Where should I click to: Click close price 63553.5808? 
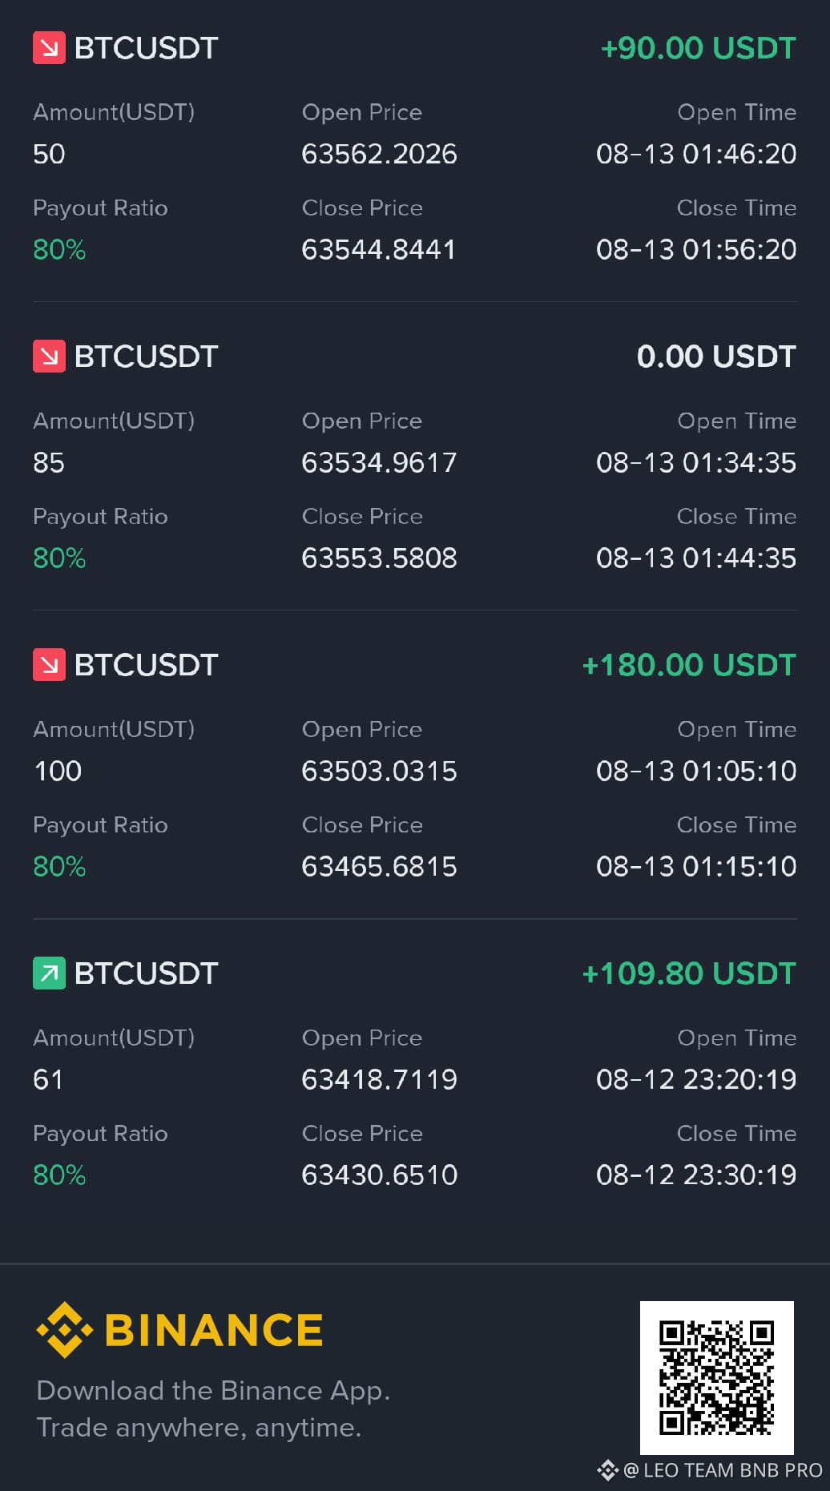(379, 558)
